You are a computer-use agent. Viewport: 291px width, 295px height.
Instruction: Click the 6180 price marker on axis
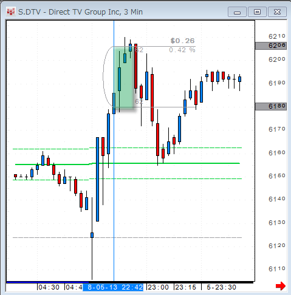click(271, 106)
